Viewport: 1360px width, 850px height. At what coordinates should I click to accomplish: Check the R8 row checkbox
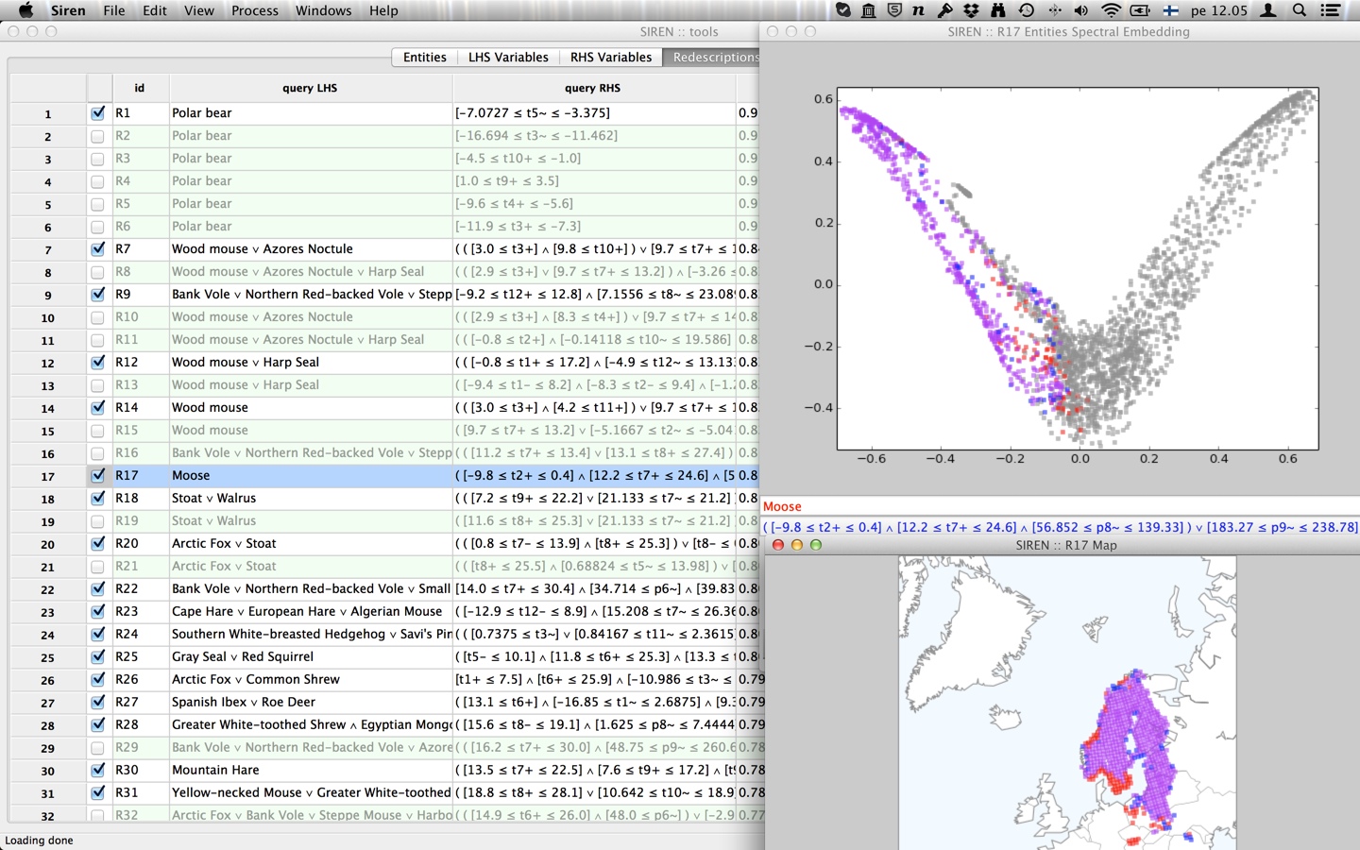point(98,272)
